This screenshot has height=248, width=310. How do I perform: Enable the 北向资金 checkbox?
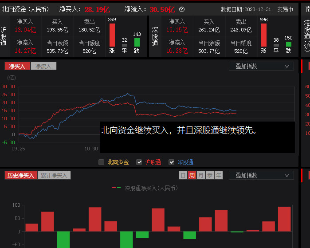[101, 162]
